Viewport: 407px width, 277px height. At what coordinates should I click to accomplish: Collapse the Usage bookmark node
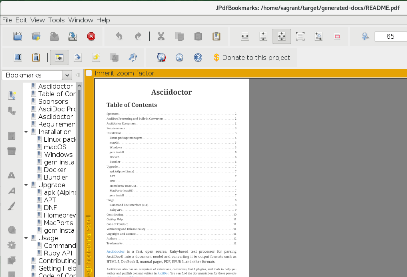(26, 238)
